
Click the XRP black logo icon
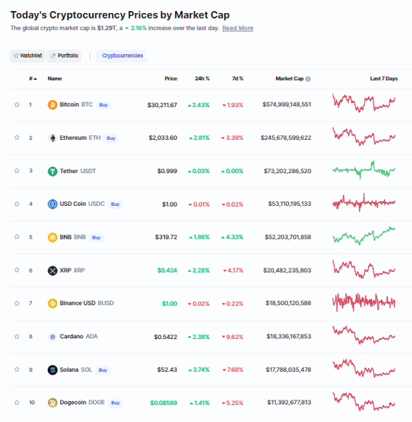click(52, 270)
